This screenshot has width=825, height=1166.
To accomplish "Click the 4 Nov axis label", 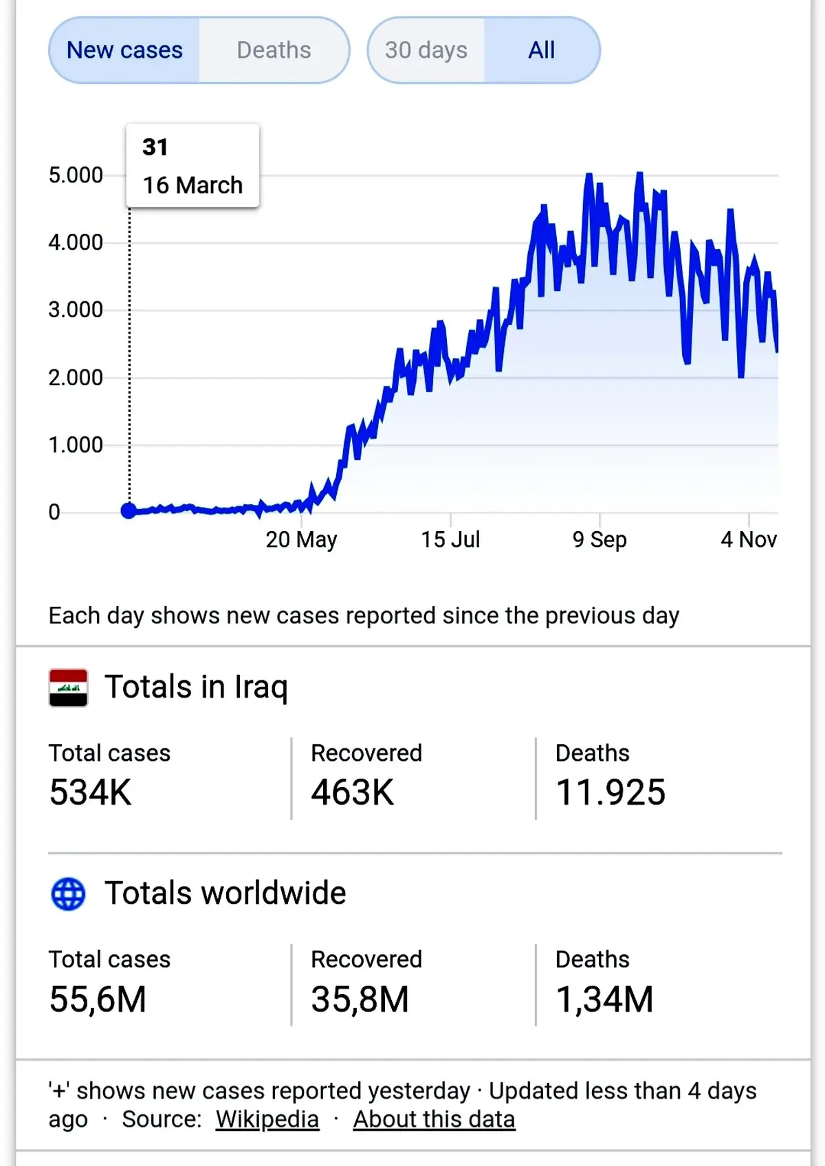I will point(749,539).
